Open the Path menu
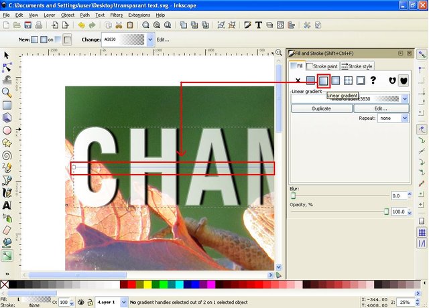 point(85,15)
